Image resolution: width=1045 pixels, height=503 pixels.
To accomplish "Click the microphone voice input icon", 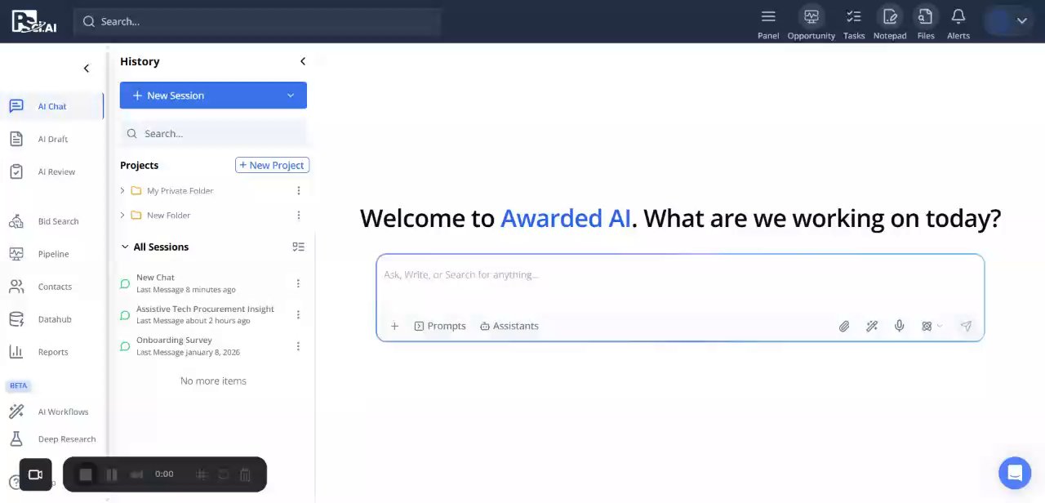I will [x=899, y=326].
